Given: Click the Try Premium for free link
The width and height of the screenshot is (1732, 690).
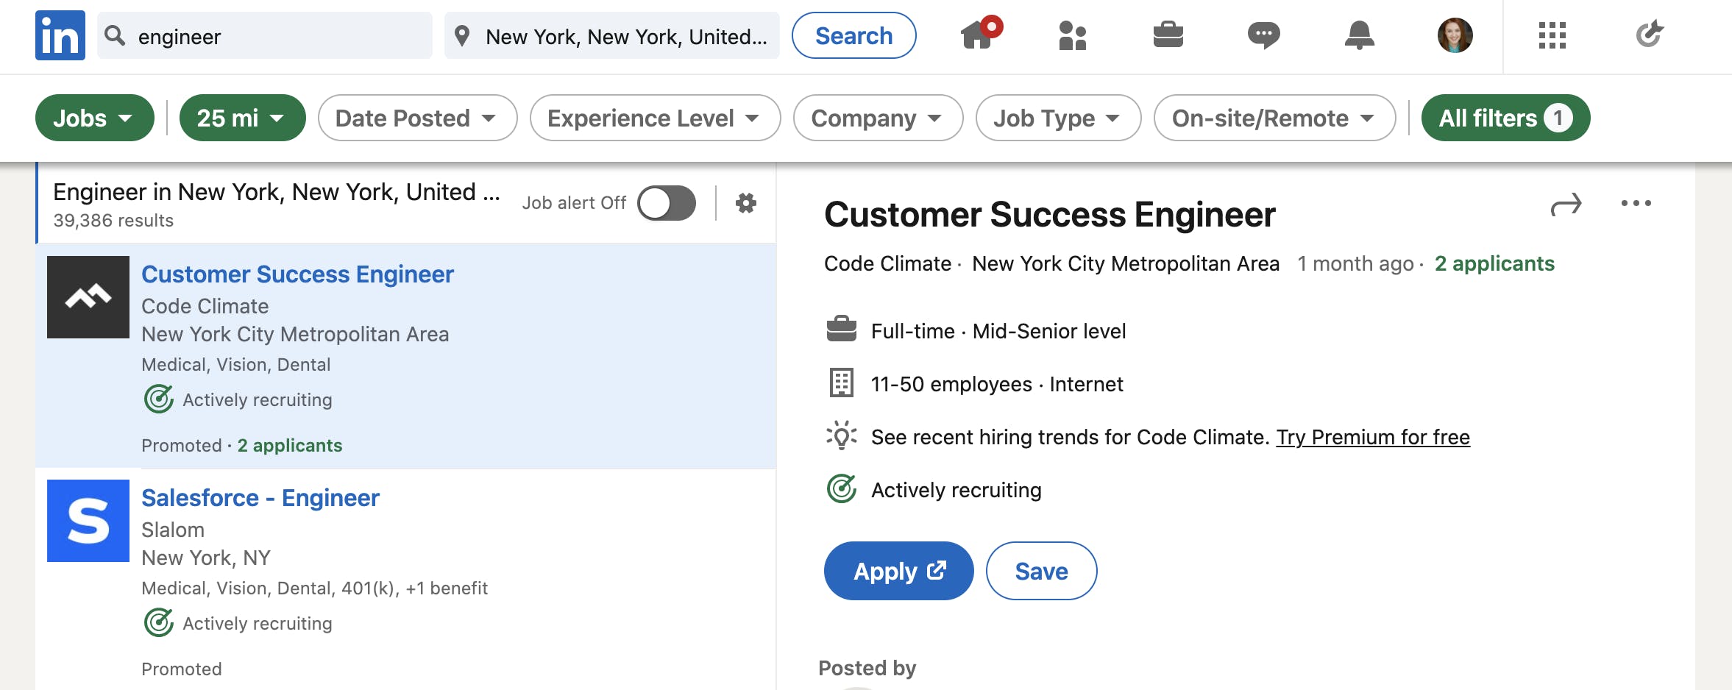Looking at the screenshot, I should [1373, 437].
